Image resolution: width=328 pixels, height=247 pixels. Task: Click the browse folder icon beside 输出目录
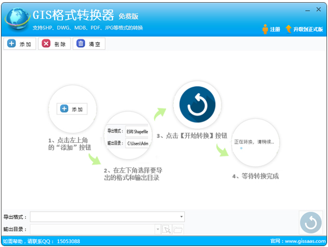(178, 230)
